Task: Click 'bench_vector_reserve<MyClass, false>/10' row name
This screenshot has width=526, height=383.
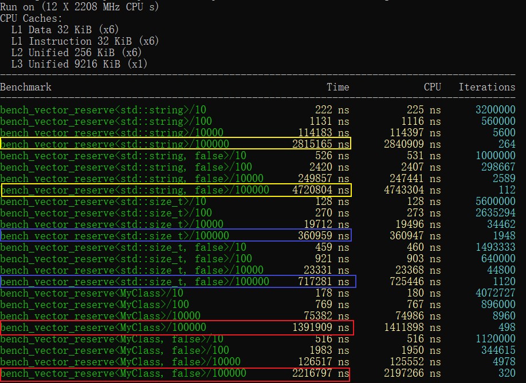Action: (112, 339)
